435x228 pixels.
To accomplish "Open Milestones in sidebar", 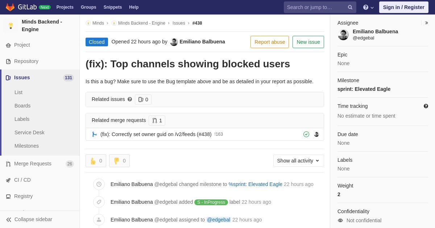I will pyautogui.click(x=26, y=146).
